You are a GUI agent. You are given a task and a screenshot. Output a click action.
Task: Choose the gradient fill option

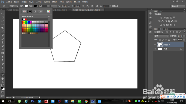coord(35,11)
